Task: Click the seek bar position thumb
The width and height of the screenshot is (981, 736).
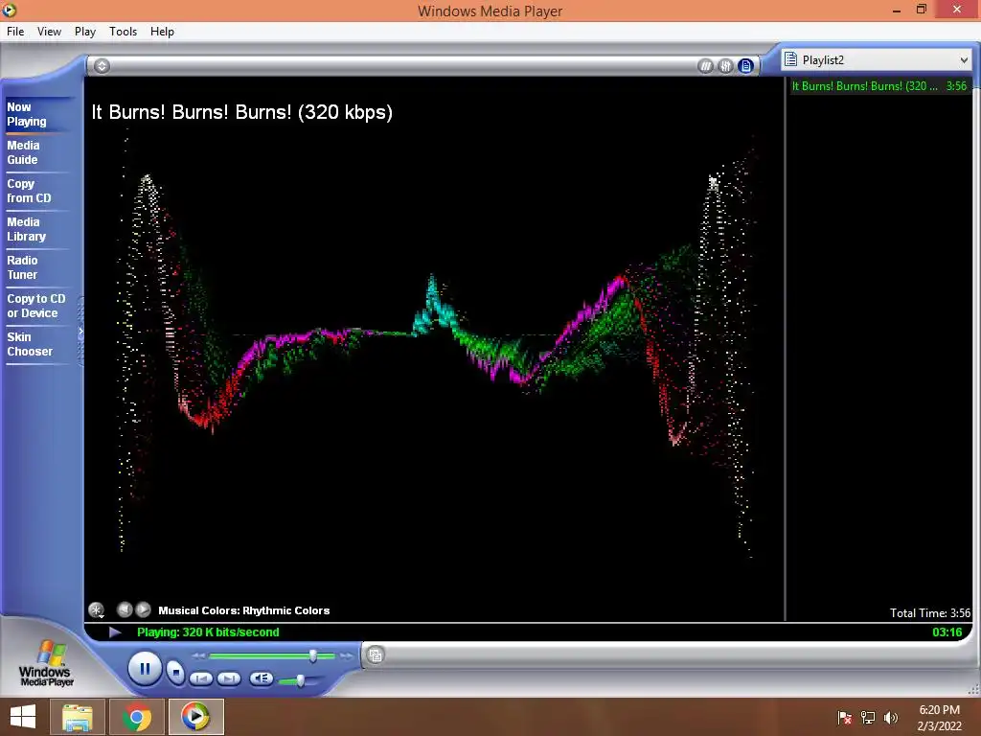Action: click(x=313, y=655)
